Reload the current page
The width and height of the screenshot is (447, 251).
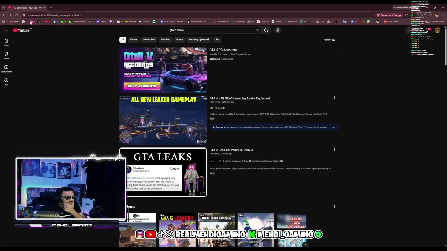[16, 15]
